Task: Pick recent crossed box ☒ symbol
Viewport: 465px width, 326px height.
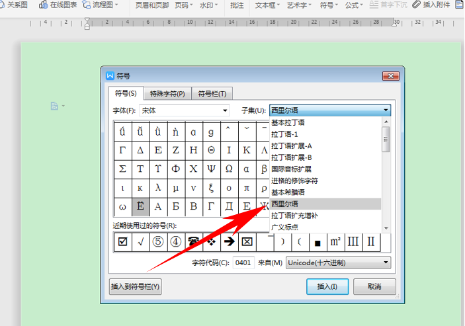Action: (247, 242)
